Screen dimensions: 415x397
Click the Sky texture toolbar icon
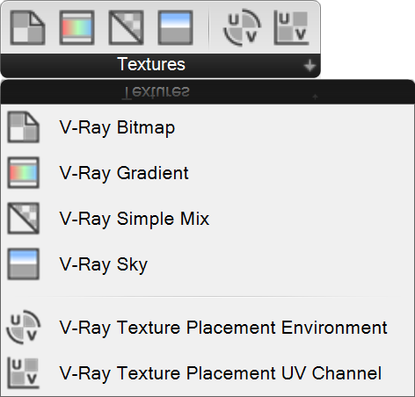tap(175, 28)
